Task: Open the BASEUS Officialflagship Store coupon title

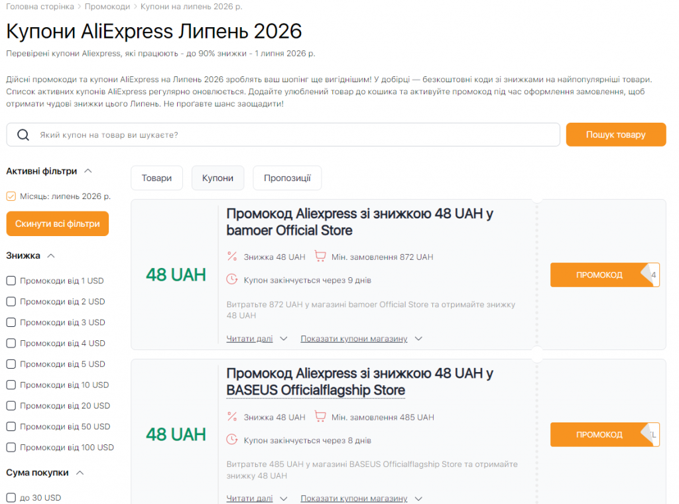Action: coord(359,381)
